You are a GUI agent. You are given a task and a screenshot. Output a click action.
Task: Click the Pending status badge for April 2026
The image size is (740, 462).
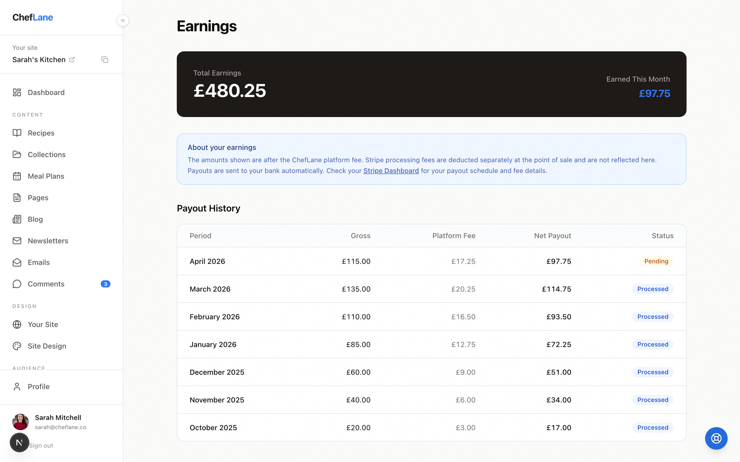coord(656,261)
